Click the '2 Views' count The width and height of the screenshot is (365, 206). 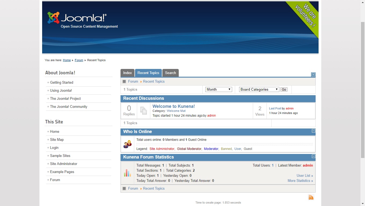(260, 111)
